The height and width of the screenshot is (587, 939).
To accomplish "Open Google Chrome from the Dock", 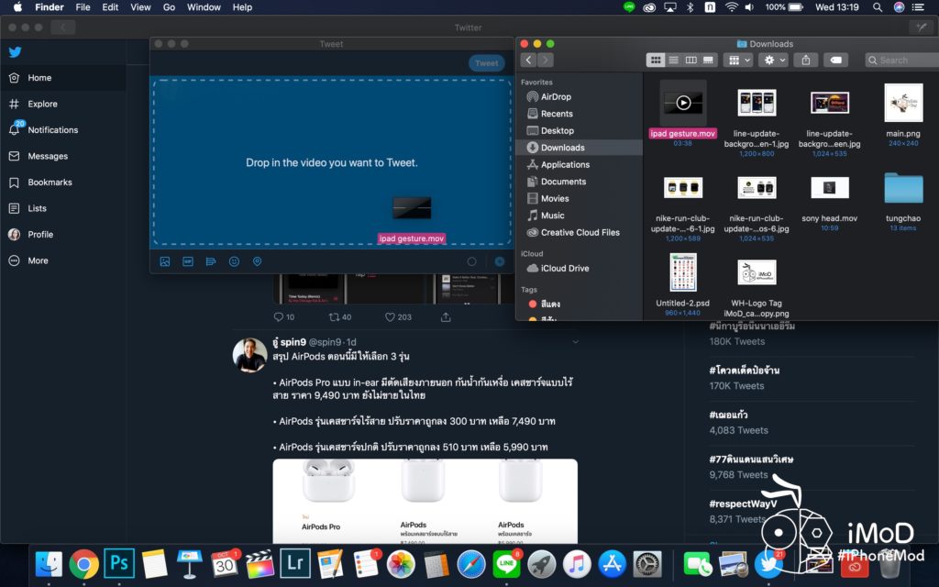I will click(x=83, y=564).
